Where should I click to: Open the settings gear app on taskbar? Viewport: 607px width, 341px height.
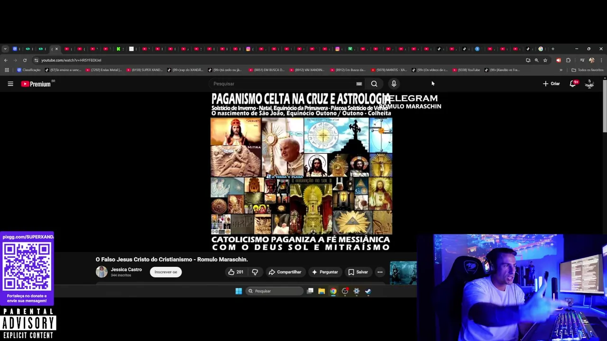click(x=357, y=291)
